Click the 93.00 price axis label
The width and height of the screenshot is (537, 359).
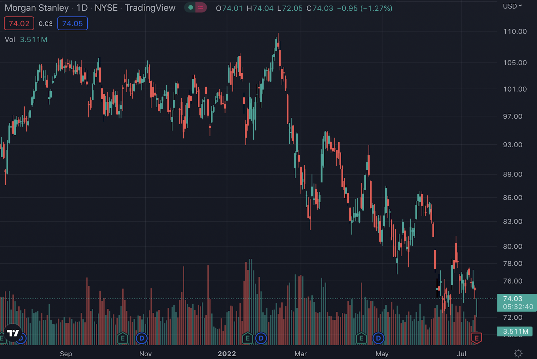pos(512,145)
